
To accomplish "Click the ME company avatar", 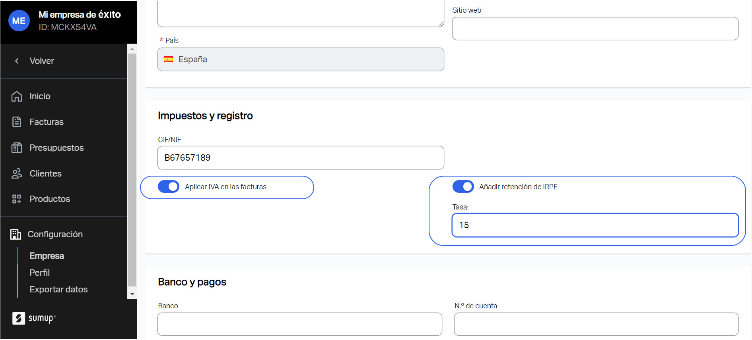I will click(19, 21).
